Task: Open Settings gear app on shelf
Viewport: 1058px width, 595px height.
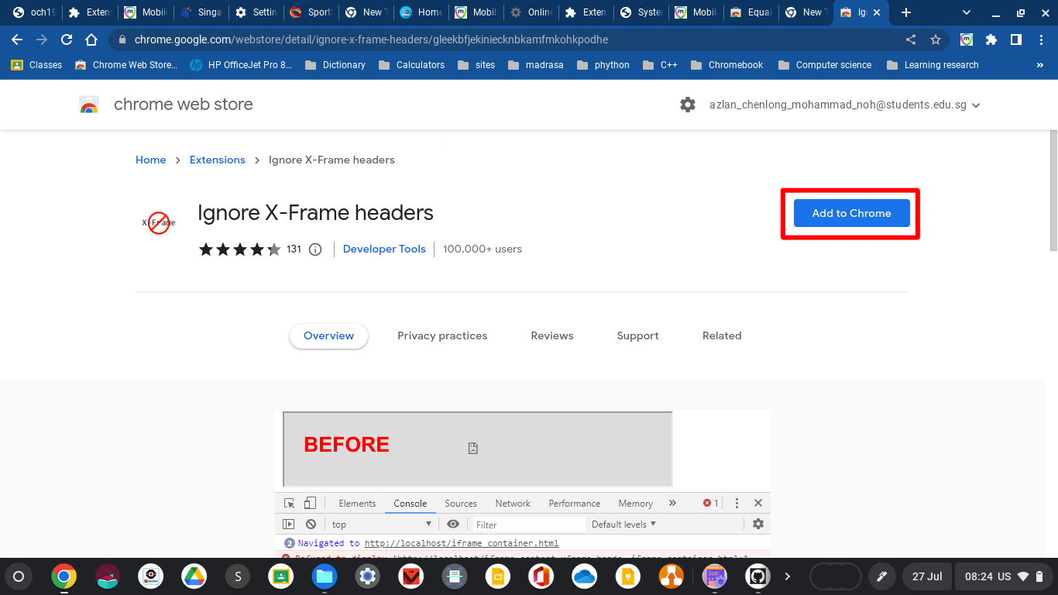Action: point(367,576)
